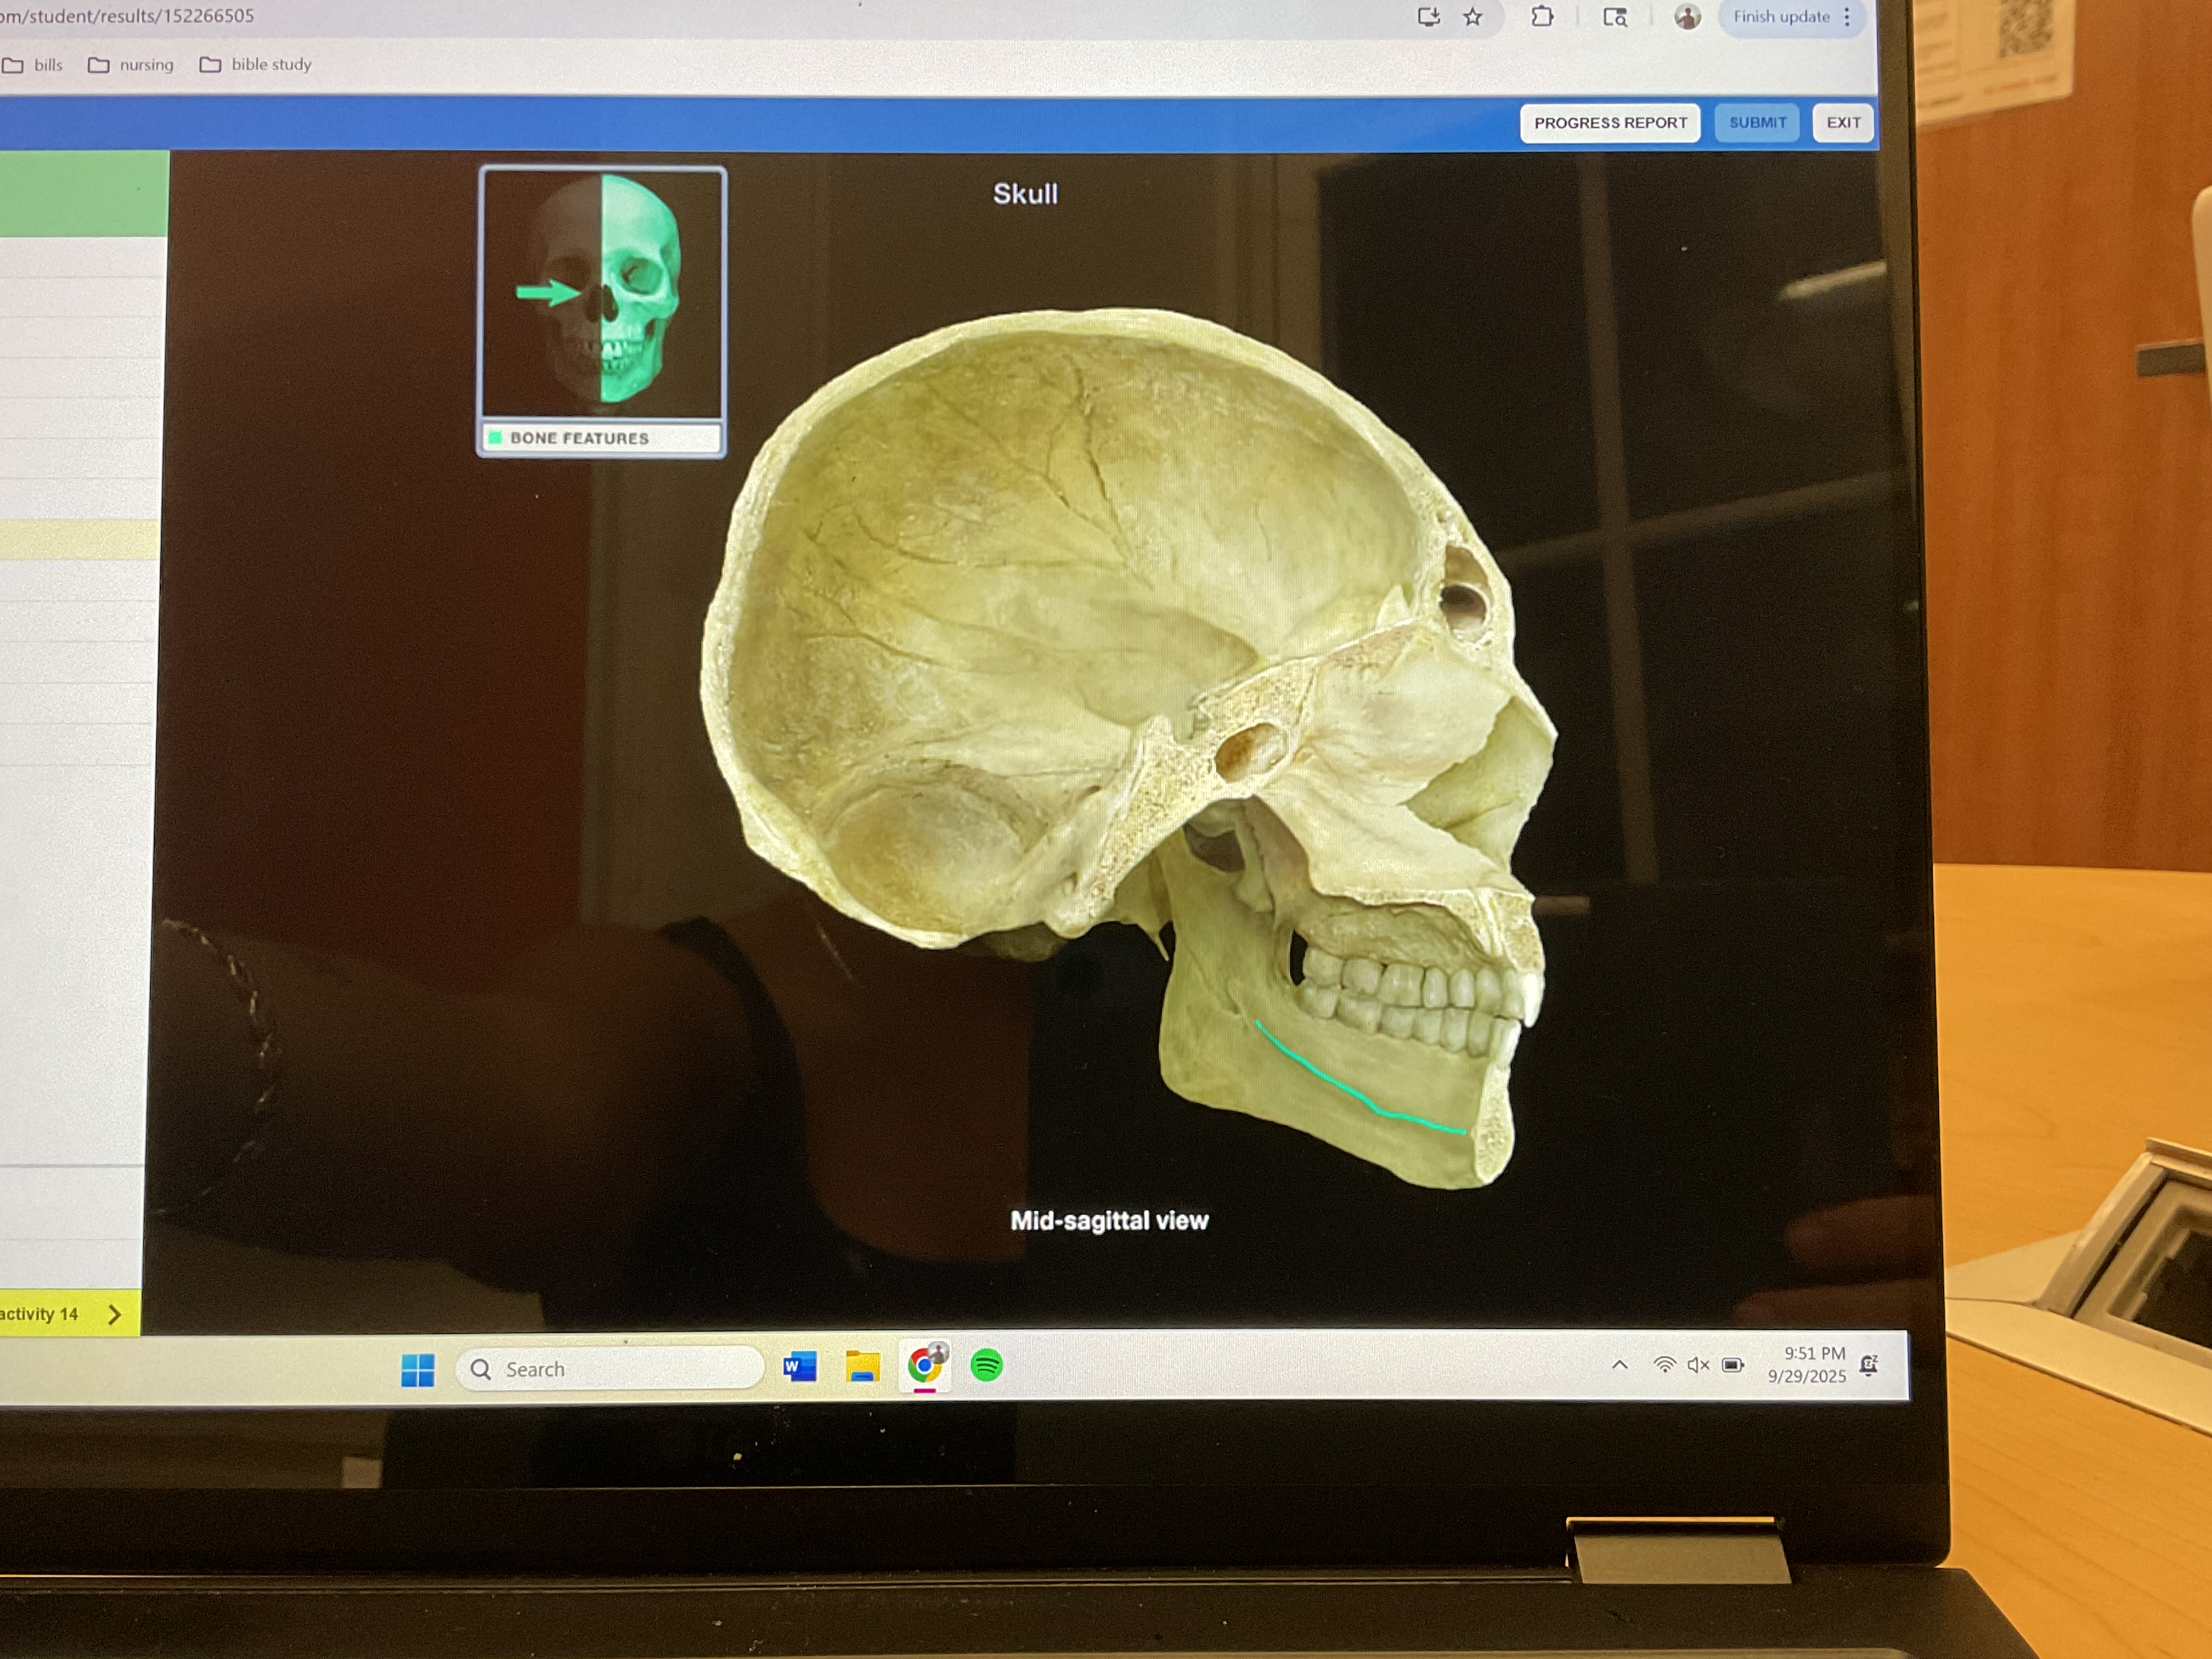Open the Chrome three-dot menu
Image resolution: width=2212 pixels, height=1659 pixels.
[x=1847, y=17]
